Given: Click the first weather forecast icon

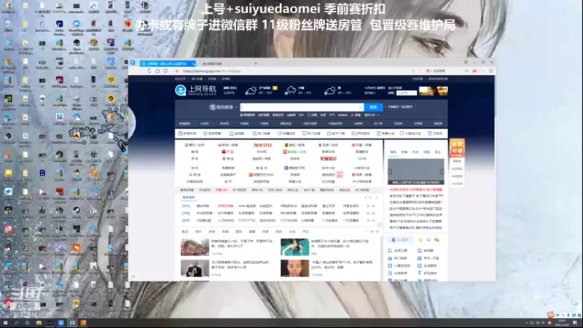Looking at the screenshot, I should coord(251,90).
